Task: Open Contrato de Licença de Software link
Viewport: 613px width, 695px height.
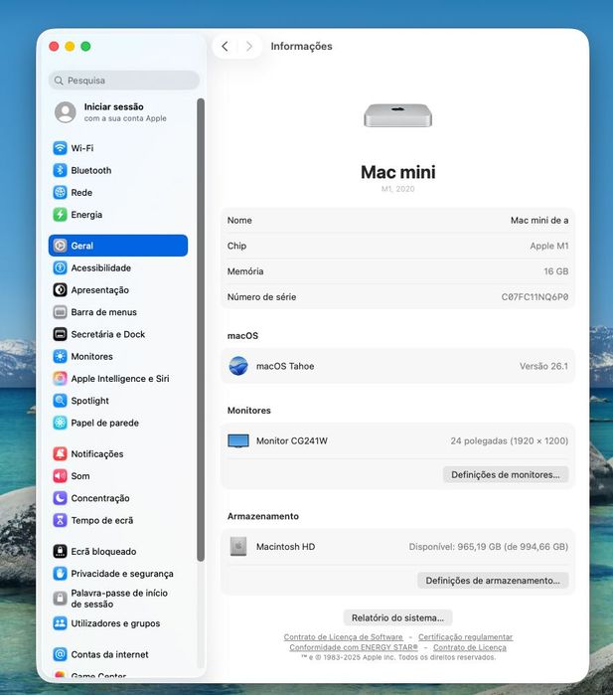Action: [x=344, y=637]
